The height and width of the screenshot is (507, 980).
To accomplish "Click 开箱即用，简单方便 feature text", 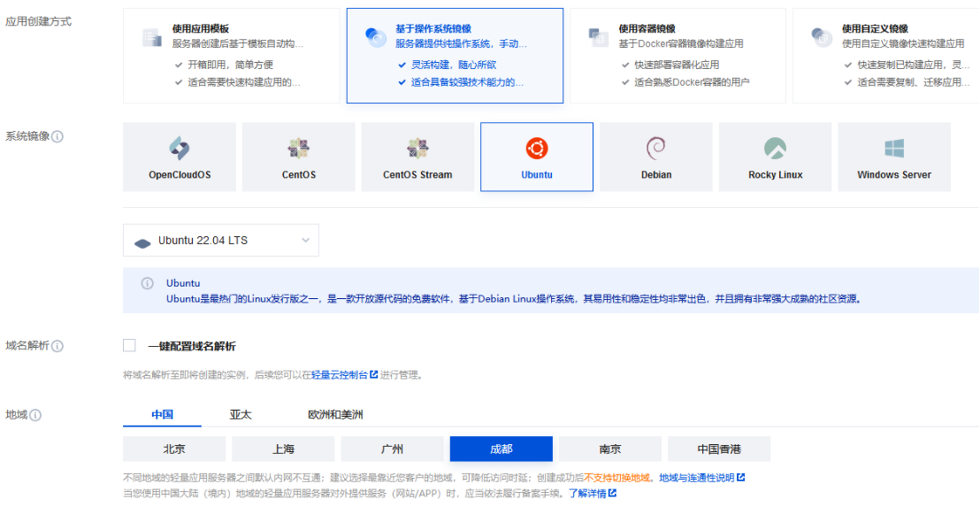I will [231, 65].
